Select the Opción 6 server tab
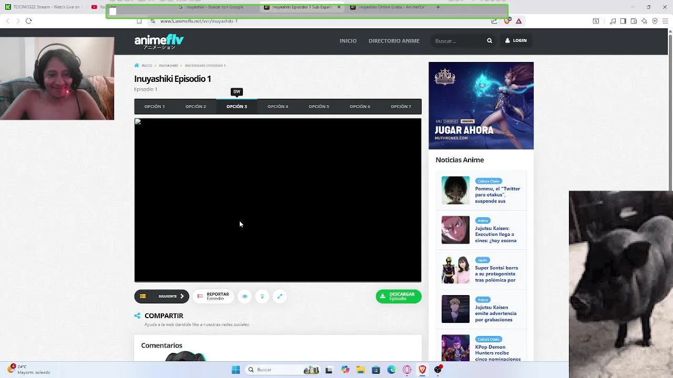The height and width of the screenshot is (378, 673). pos(360,107)
